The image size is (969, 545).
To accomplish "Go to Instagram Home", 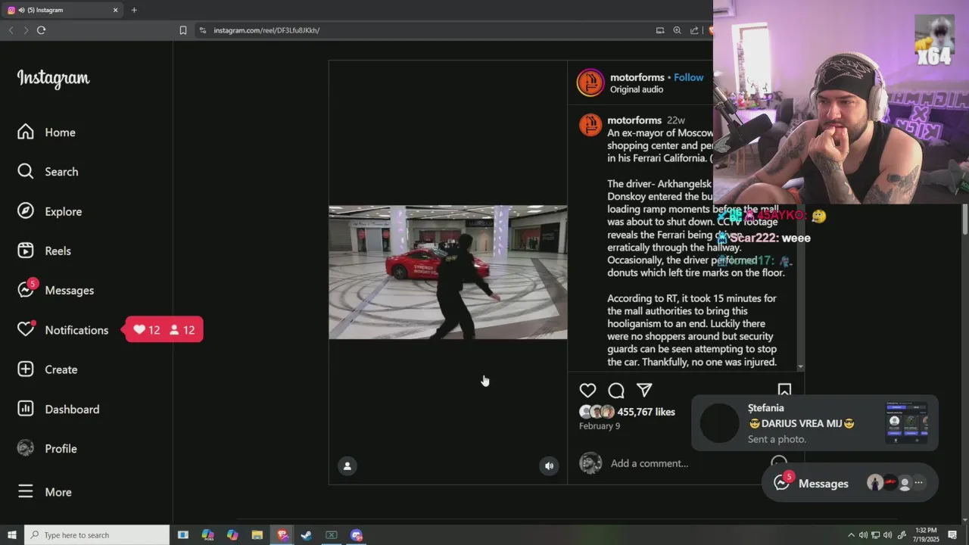I will coord(46,132).
